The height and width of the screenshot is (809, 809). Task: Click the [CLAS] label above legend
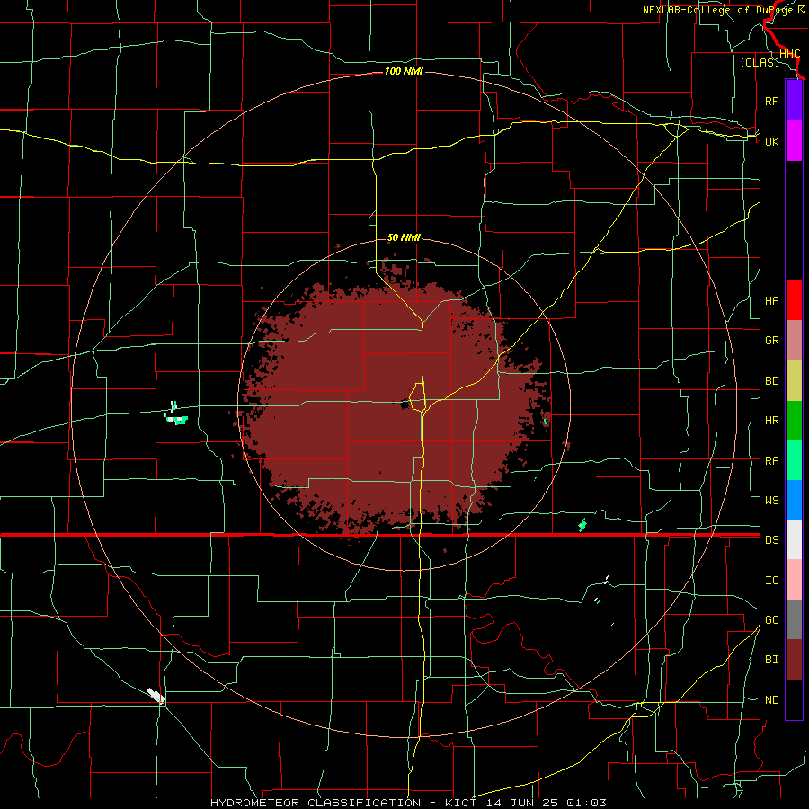coord(760,62)
